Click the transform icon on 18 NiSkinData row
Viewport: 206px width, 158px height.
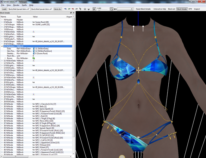pos(34,78)
